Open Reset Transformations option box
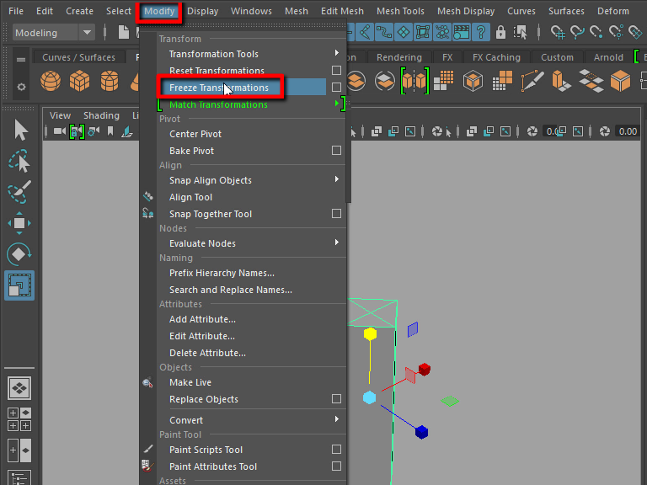Viewport: 647px width, 485px height. click(336, 71)
